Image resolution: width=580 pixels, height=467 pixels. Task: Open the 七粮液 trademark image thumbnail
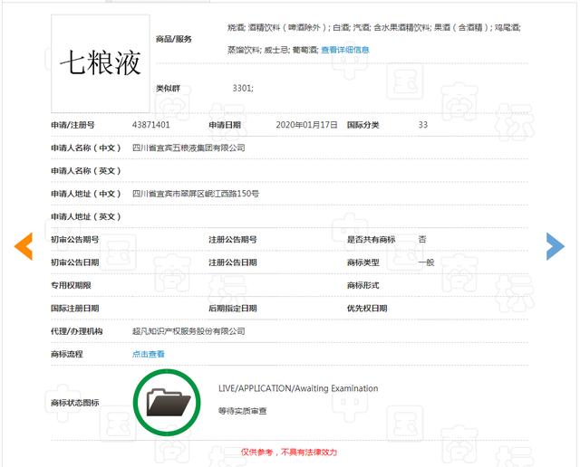click(101, 63)
